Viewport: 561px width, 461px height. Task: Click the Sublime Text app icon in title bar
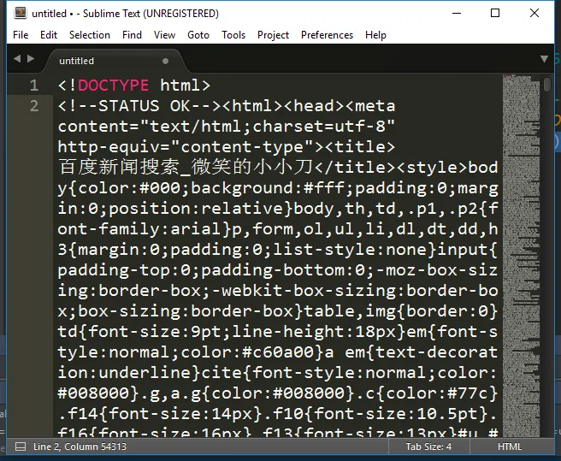(21, 13)
